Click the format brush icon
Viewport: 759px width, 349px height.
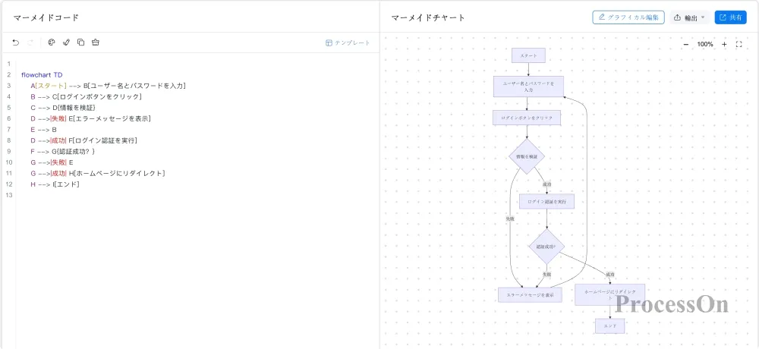click(66, 42)
